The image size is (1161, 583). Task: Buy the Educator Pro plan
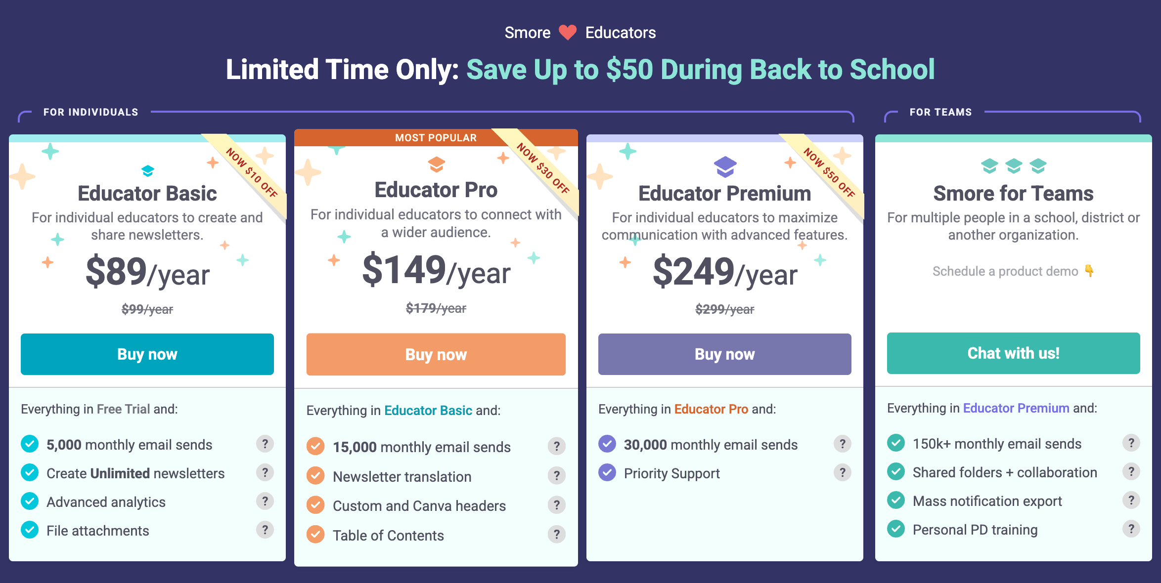tap(436, 354)
